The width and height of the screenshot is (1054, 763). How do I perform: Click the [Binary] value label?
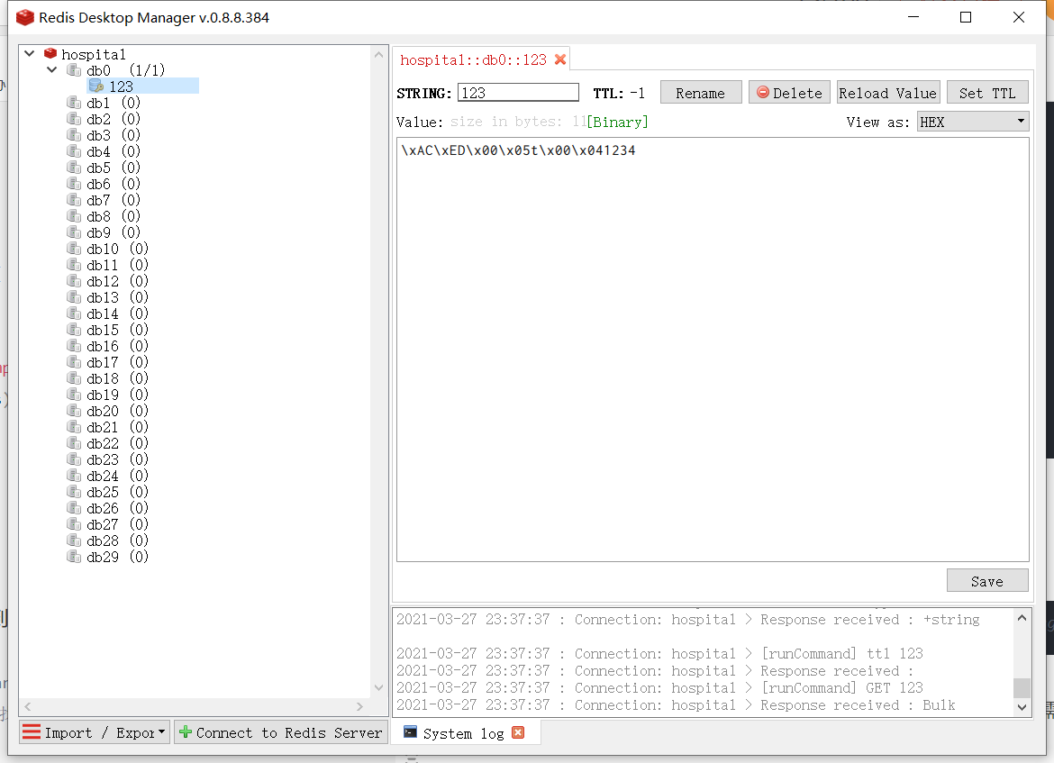pos(618,122)
